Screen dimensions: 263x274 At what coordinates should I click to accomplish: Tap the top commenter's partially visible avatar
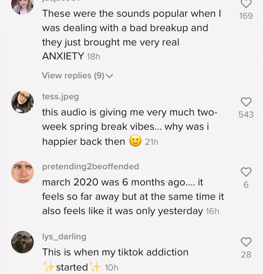click(22, 6)
